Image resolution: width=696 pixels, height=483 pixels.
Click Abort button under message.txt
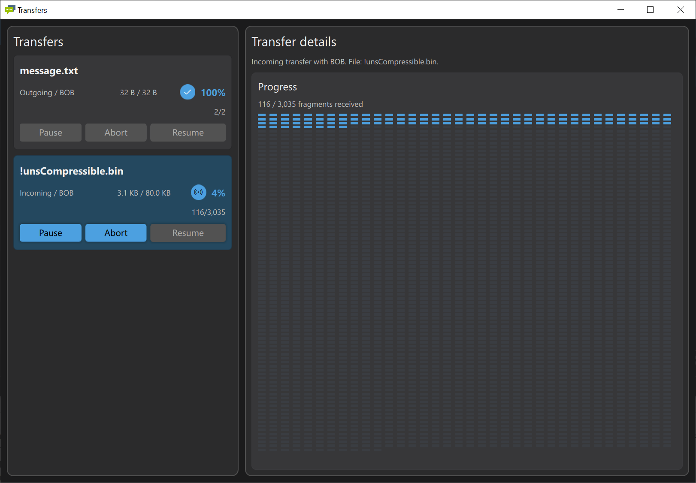[x=116, y=133]
